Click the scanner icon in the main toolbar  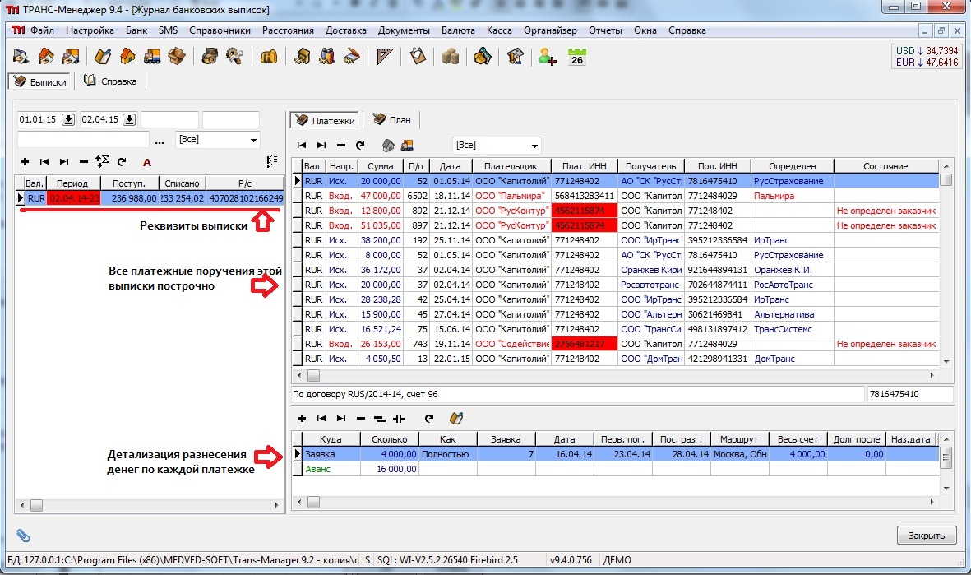point(352,57)
